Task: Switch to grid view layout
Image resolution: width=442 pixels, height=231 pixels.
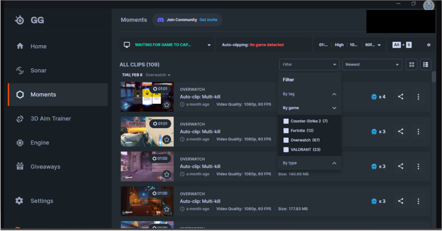Action: point(411,65)
